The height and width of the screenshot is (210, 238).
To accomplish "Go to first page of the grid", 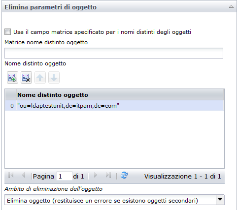I will click(11, 176).
